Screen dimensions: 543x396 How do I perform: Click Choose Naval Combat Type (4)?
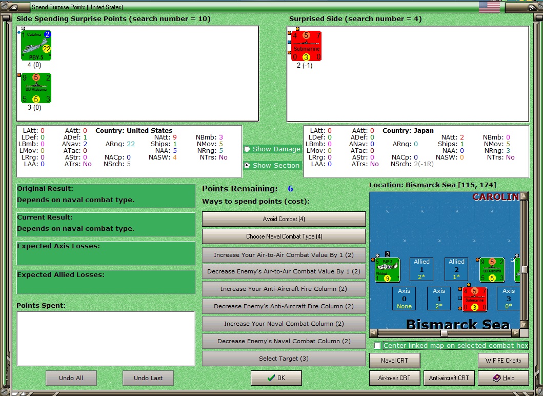(x=284, y=236)
